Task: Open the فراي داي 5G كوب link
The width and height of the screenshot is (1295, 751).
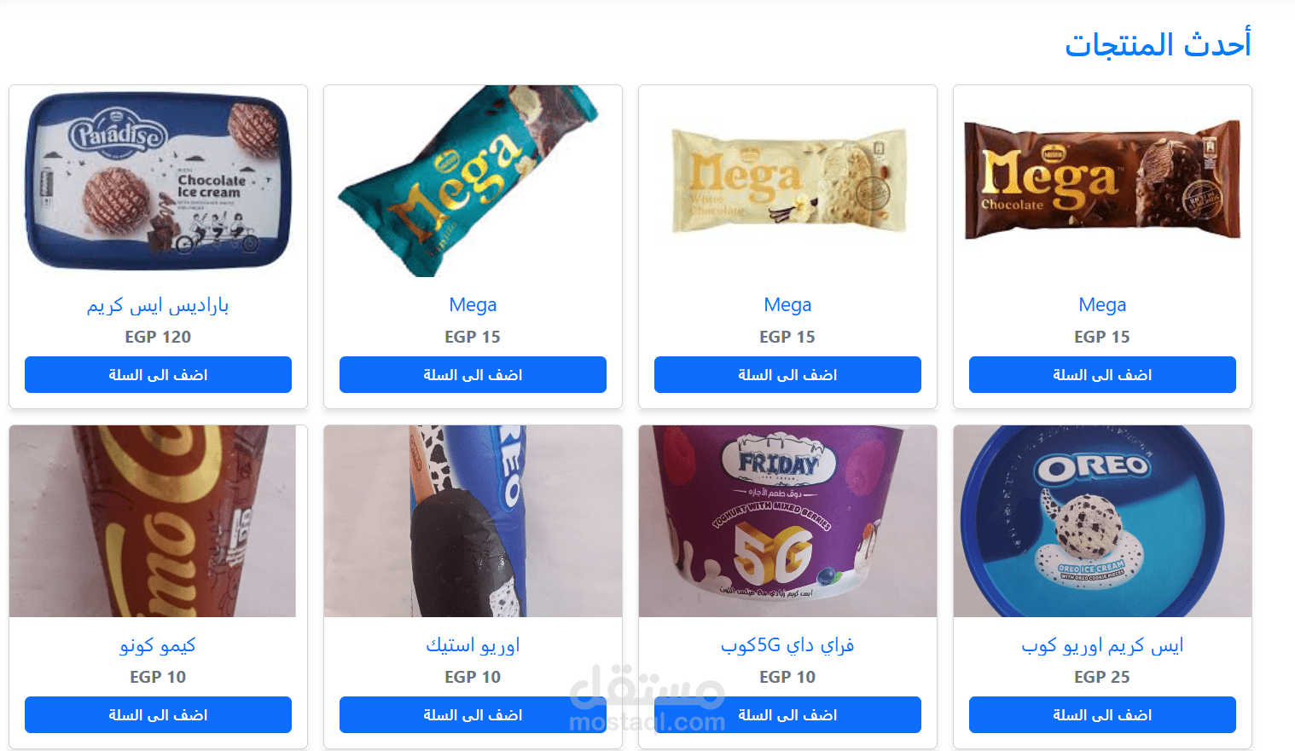Action: click(787, 645)
